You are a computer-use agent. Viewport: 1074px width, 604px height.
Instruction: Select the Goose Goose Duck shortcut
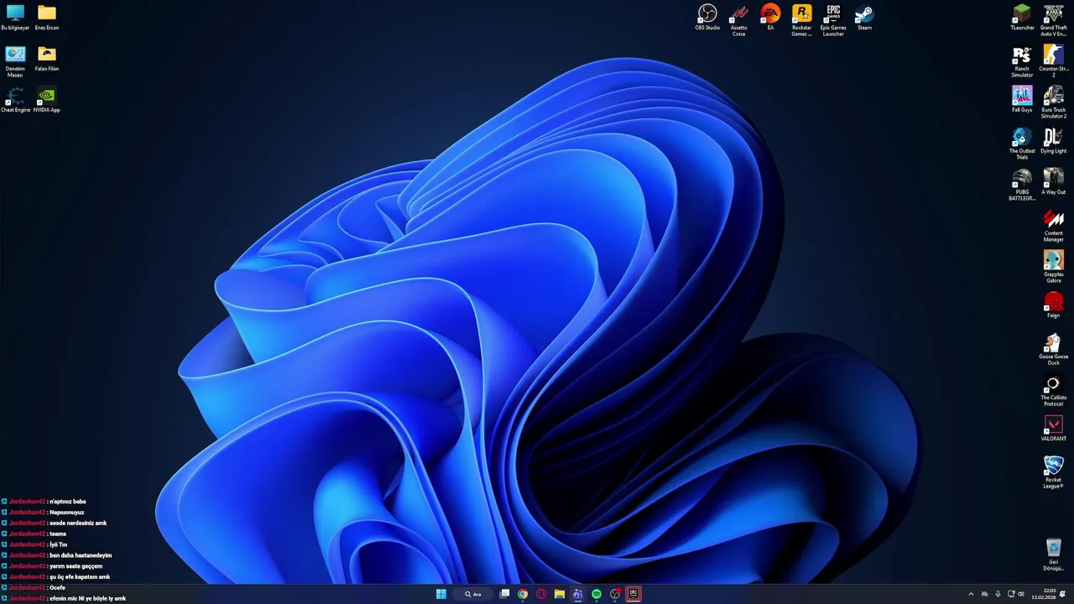click(x=1054, y=349)
